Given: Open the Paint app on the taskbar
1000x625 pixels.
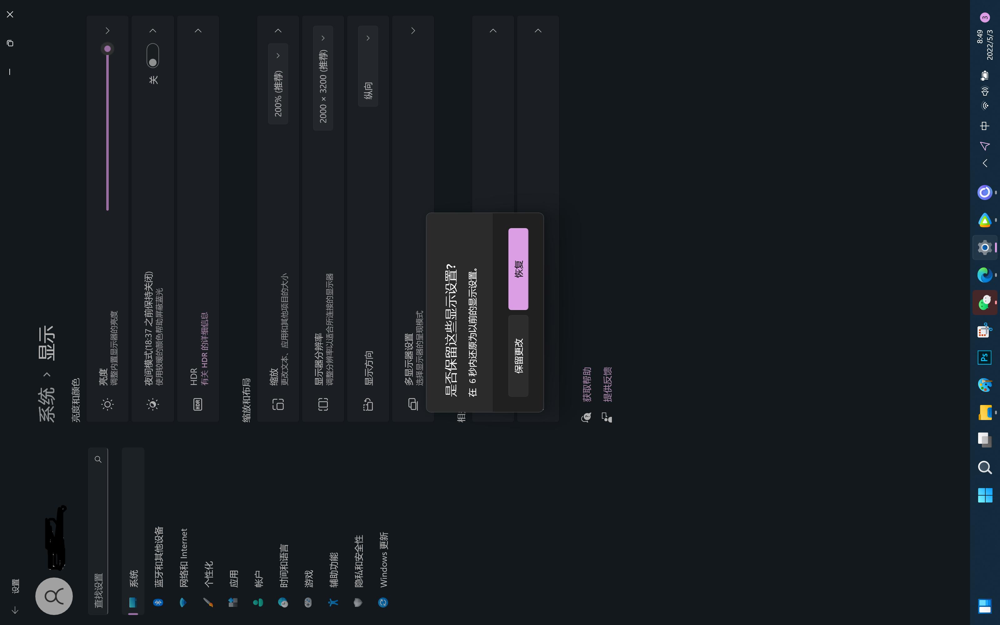Looking at the screenshot, I should [x=985, y=385].
